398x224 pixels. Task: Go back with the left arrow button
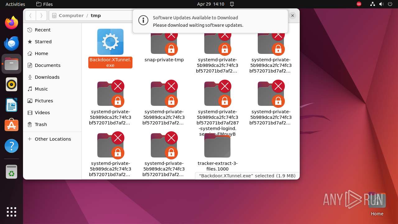point(30,16)
